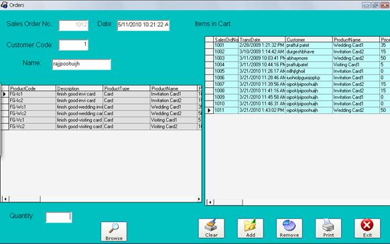Screen dimensions: 390x244
Task: Select sales order 1011 cell
Action: [x=226, y=110]
